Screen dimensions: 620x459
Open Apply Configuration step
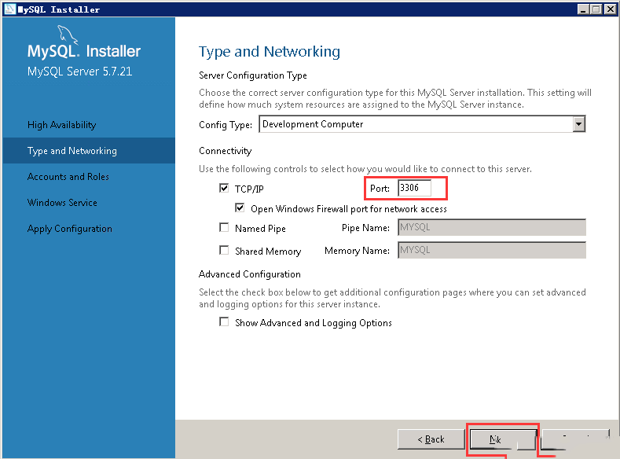tap(70, 229)
